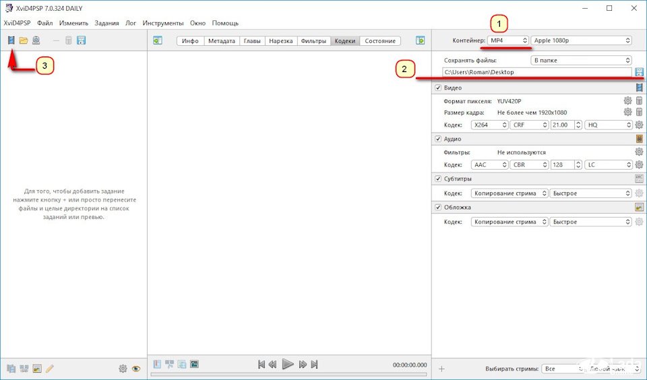Screen dimensions: 647x380
Task: Click the pencil edit icon bottom left
Action: tap(50, 369)
